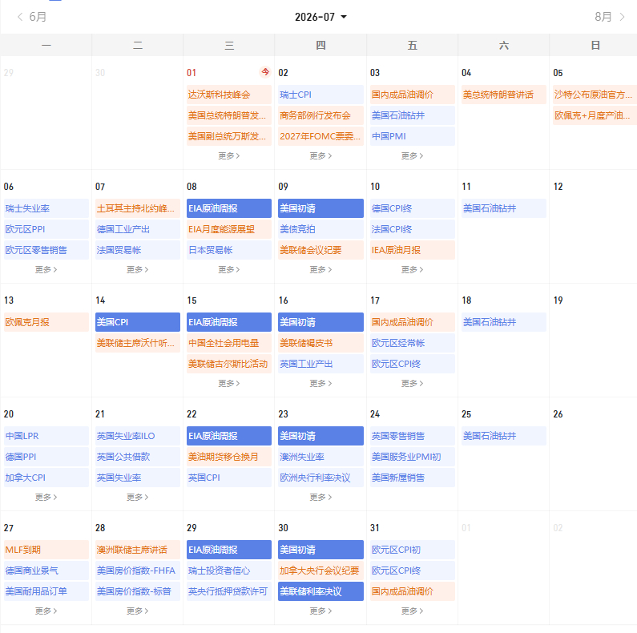The height and width of the screenshot is (633, 637).
Task: Open EIA月度能源展望 event
Action: pyautogui.click(x=229, y=229)
